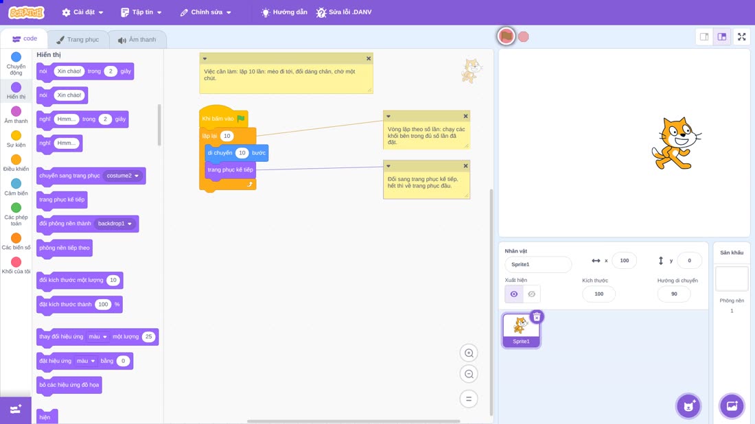
Task: Zoom out of the script workspace
Action: [469, 374]
